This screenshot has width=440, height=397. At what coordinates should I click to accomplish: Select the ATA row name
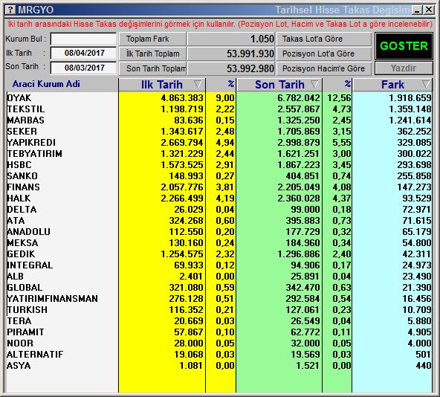coord(16,221)
